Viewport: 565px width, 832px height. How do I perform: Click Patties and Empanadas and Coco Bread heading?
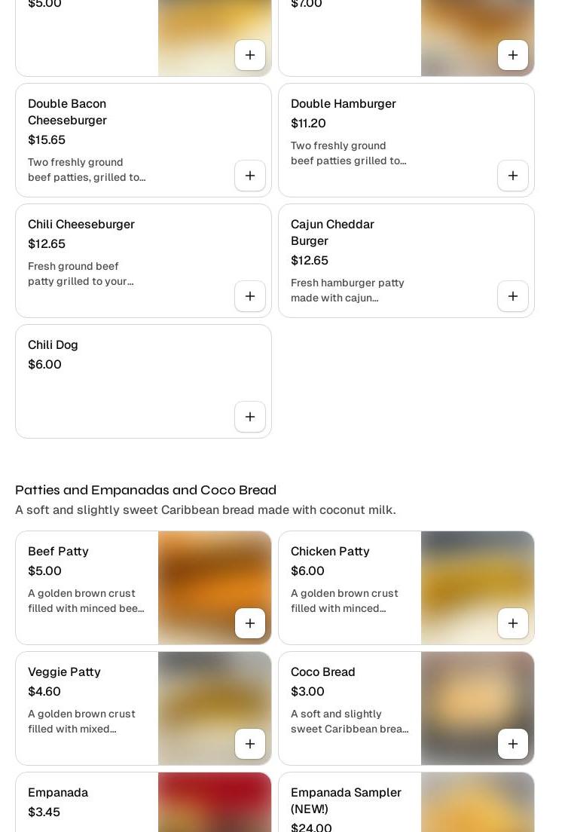pyautogui.click(x=145, y=490)
